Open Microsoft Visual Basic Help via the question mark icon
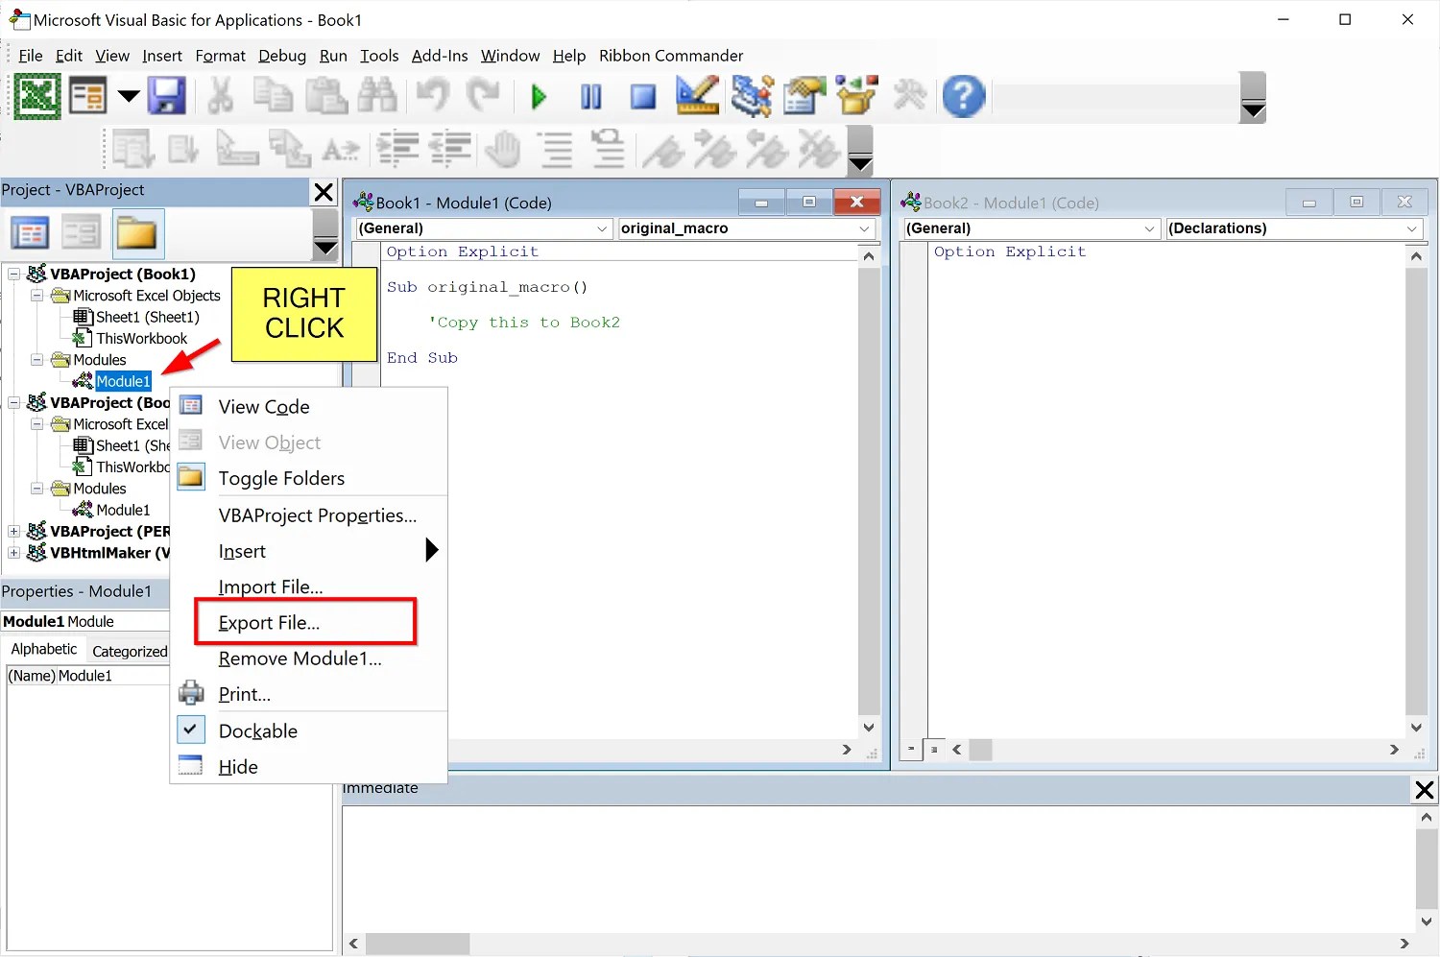Screen dimensions: 1440x957 (963, 96)
